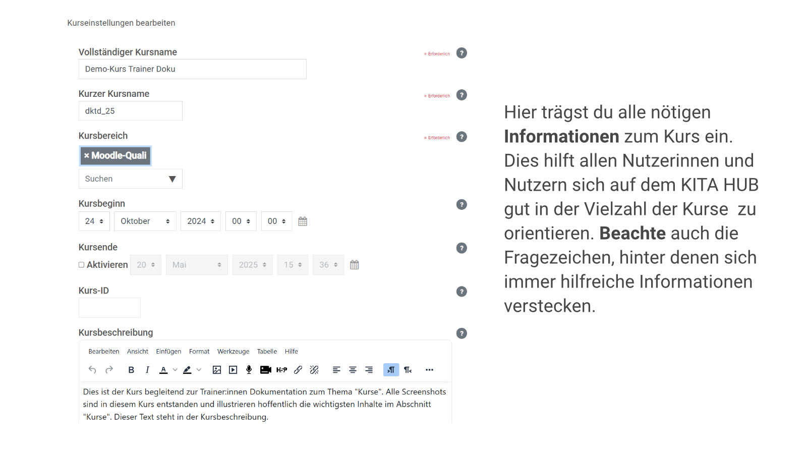
Task: Open the Kursbeginn calendar picker
Action: click(303, 221)
